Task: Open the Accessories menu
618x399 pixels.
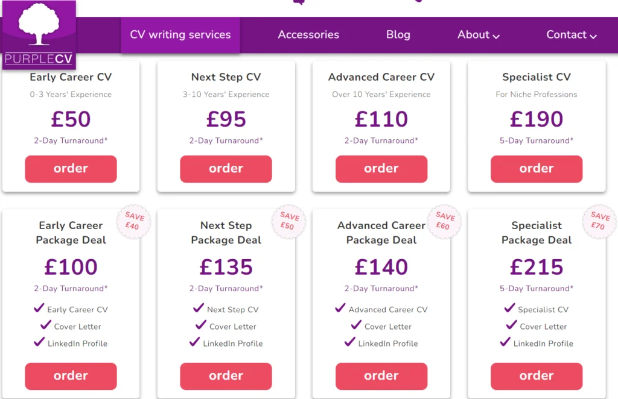Action: click(308, 34)
